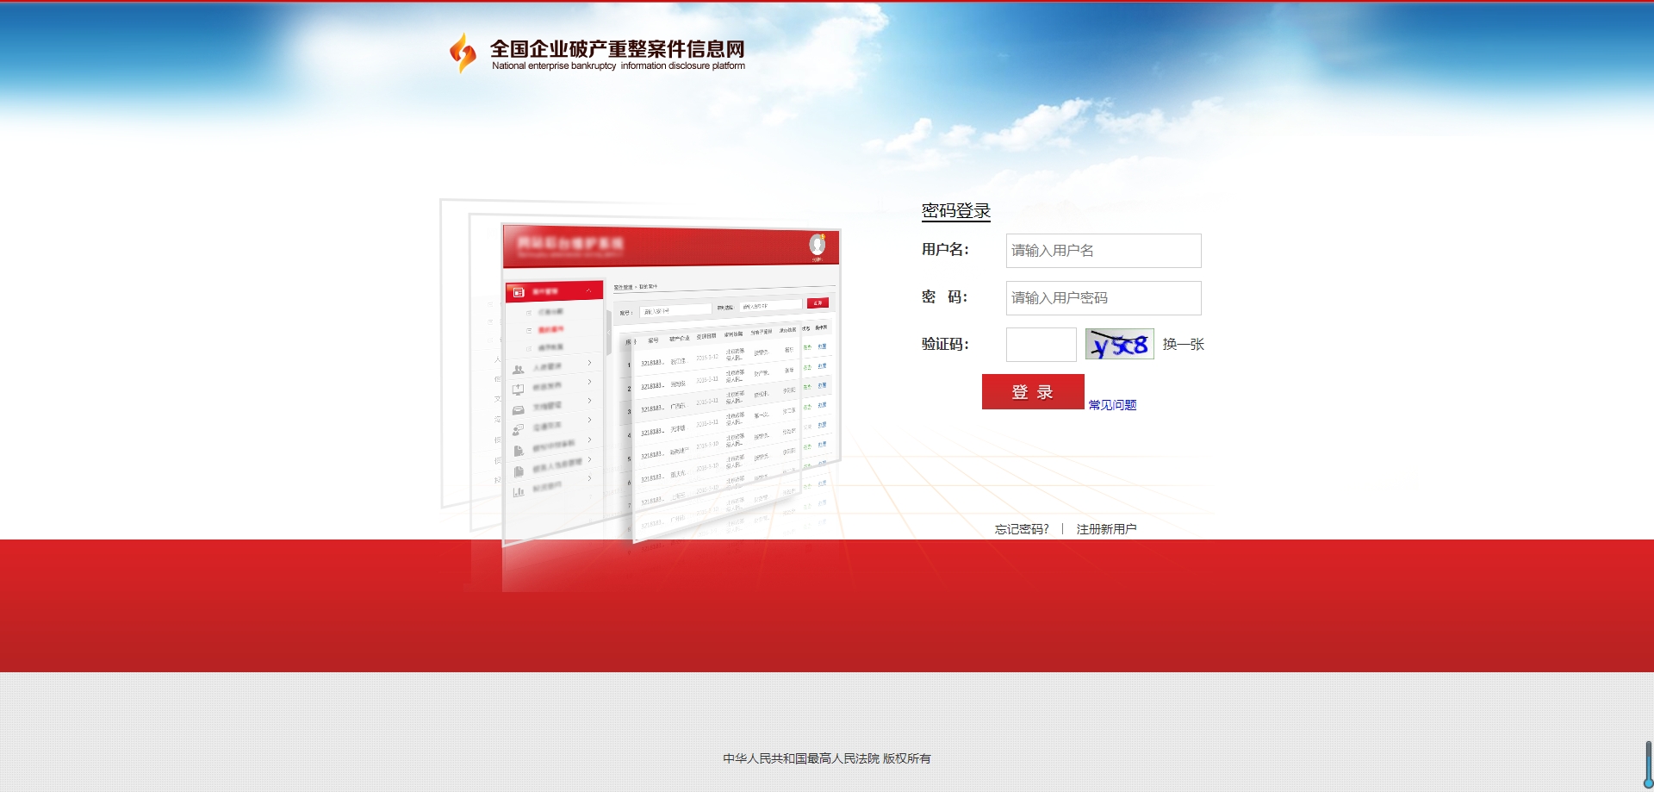Click the user avatar in the dashboard preview

tap(817, 246)
